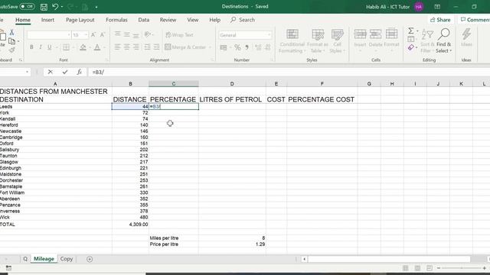Click the Copy icon in Clipboard group
490x275 pixels.
12,40
